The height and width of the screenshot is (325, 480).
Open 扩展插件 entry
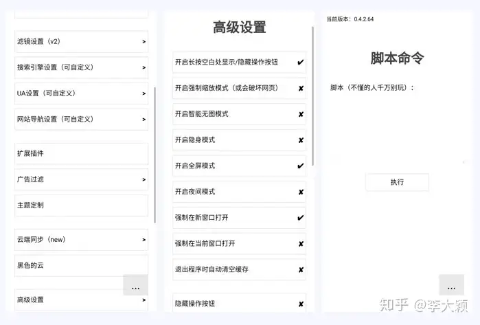[82, 153]
